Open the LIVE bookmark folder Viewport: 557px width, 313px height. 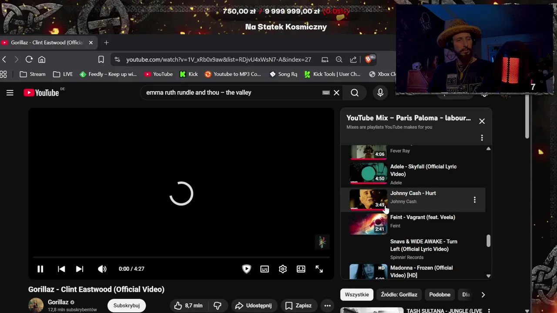point(63,74)
